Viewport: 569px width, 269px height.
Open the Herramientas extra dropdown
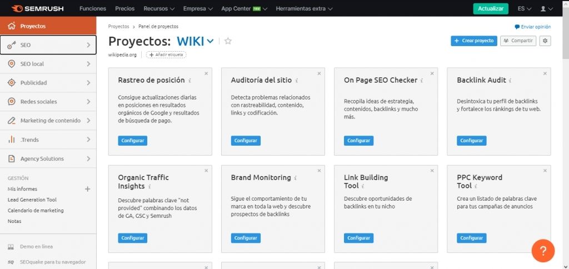click(304, 8)
